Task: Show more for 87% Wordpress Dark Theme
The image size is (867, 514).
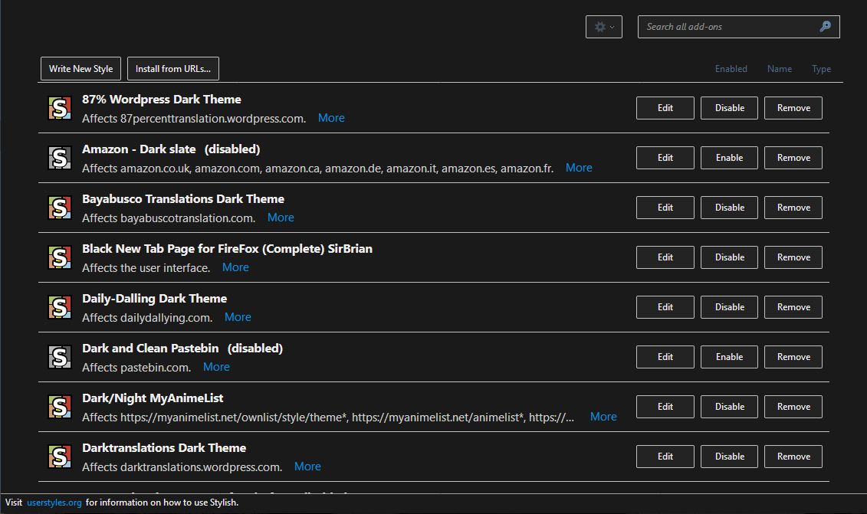Action: coord(331,118)
